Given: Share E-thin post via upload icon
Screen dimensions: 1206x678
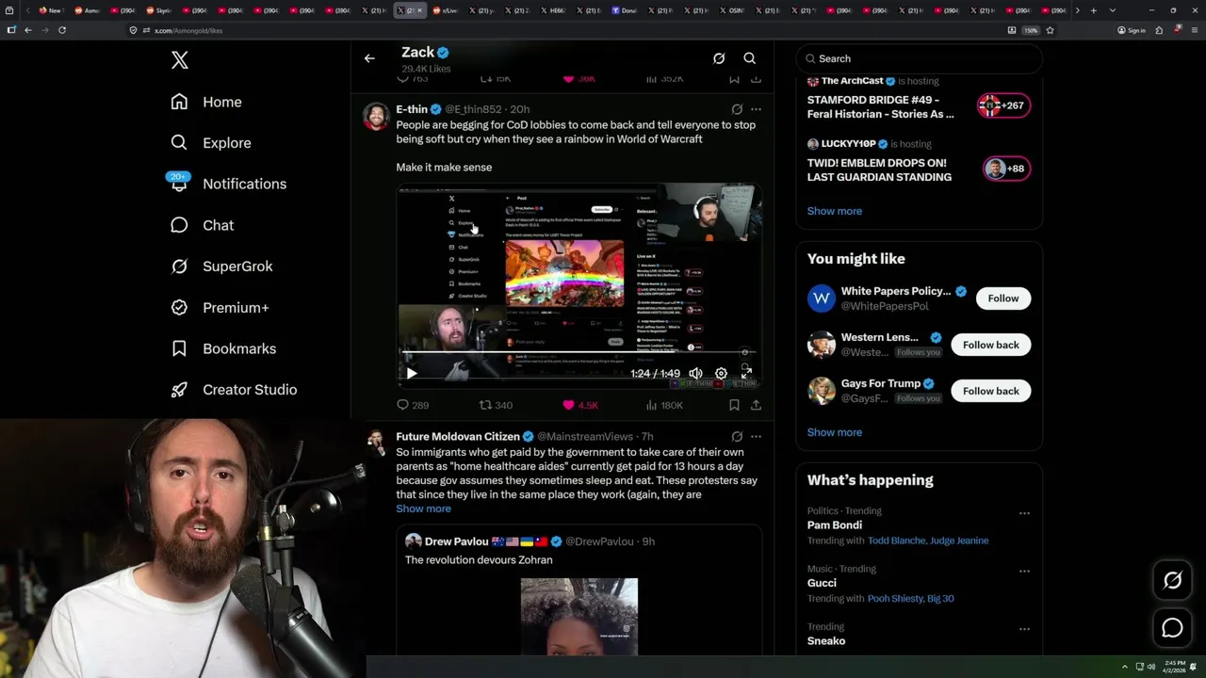Looking at the screenshot, I should [x=756, y=405].
